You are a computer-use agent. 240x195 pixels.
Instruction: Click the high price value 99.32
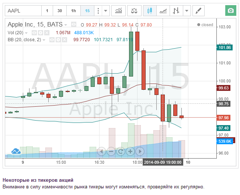(110, 25)
